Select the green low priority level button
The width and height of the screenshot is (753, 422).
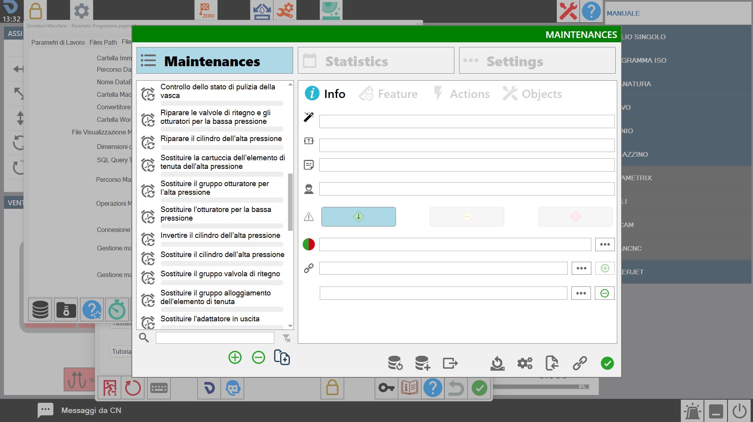click(x=358, y=217)
